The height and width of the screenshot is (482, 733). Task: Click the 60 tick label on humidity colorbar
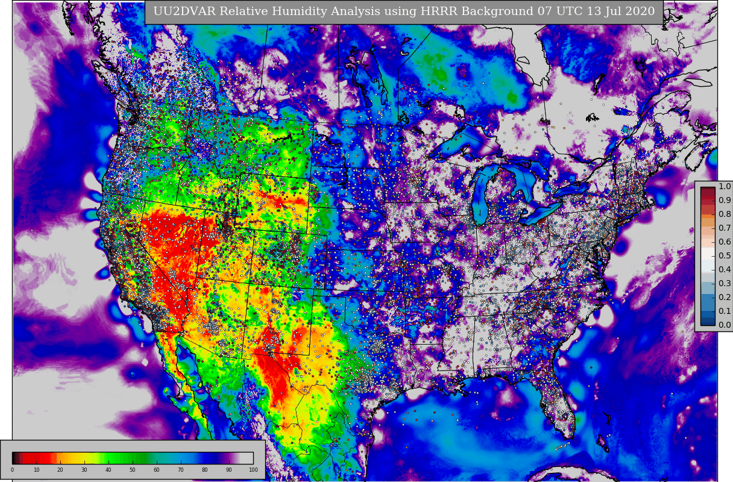coord(157,470)
